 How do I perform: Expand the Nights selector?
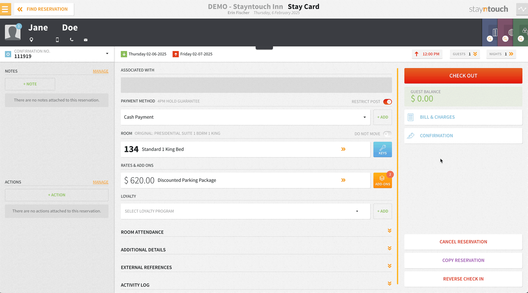[x=501, y=54]
